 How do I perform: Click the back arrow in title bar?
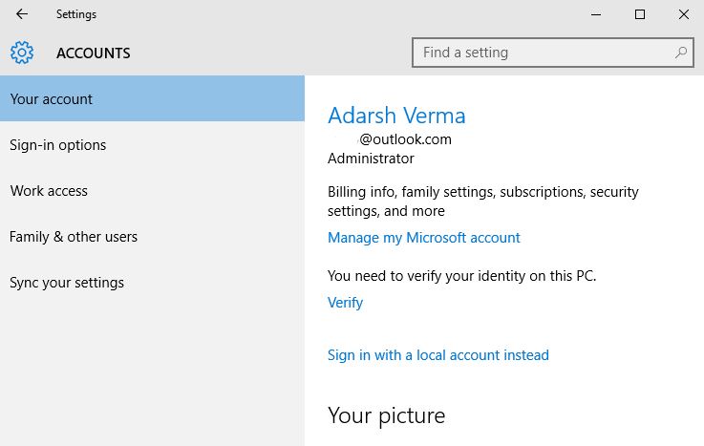[21, 14]
